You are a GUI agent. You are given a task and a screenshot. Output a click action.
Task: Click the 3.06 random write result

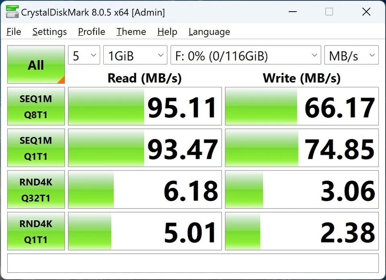click(x=302, y=189)
